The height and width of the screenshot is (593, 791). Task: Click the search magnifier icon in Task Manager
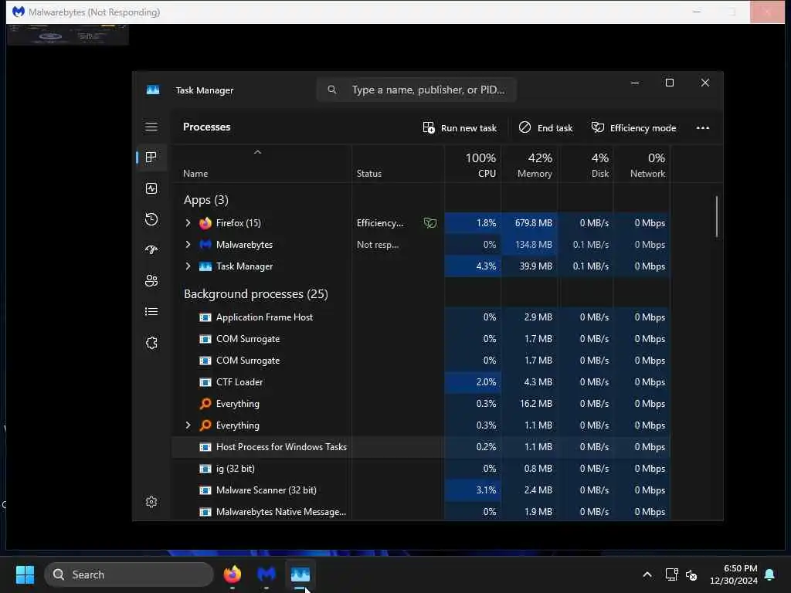pos(332,90)
